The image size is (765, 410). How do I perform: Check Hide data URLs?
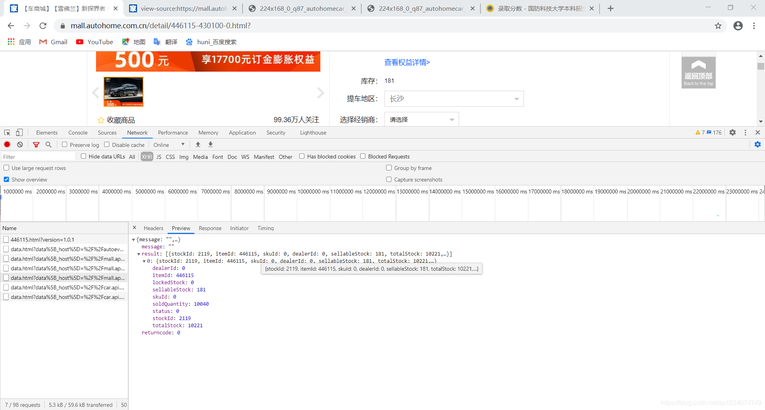[84, 156]
